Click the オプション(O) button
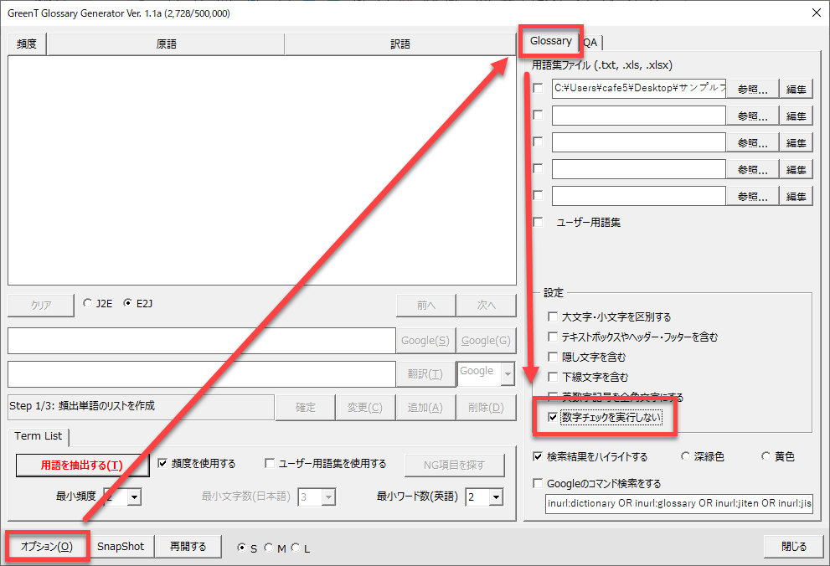The image size is (830, 566). [47, 547]
